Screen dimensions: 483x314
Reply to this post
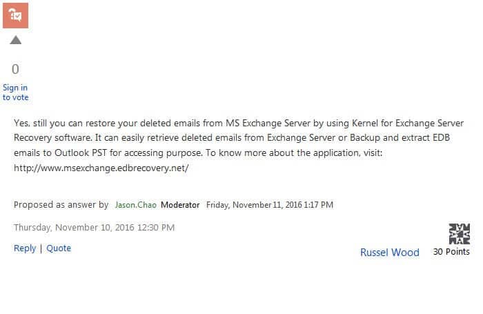coord(25,248)
